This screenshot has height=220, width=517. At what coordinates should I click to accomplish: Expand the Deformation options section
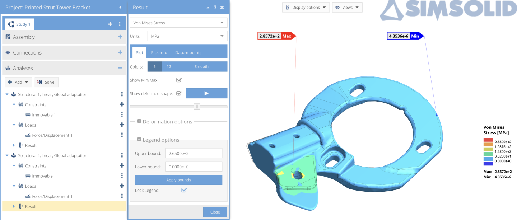(x=139, y=122)
